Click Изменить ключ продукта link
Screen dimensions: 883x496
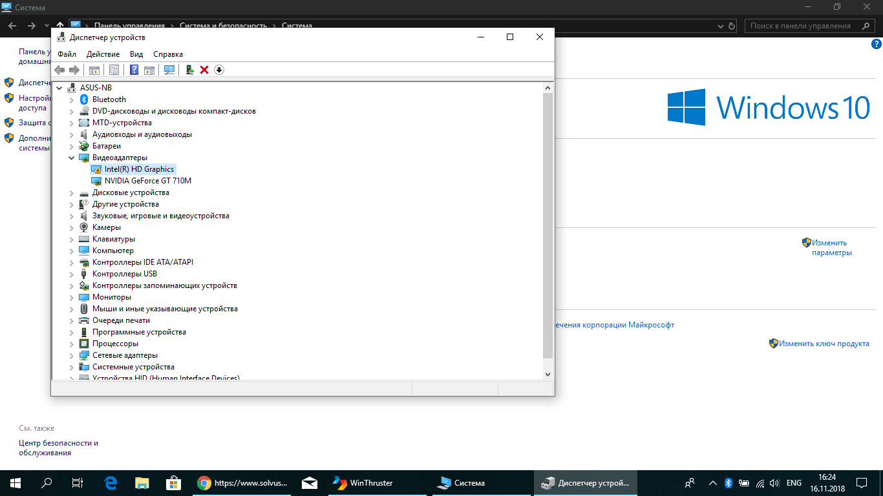(x=824, y=344)
